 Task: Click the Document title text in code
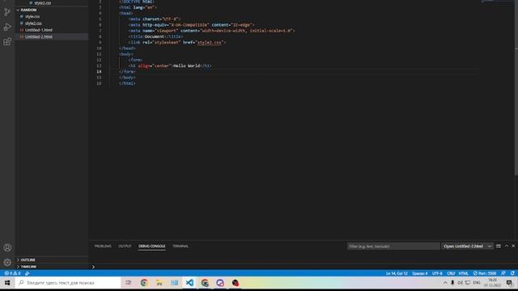pyautogui.click(x=155, y=36)
